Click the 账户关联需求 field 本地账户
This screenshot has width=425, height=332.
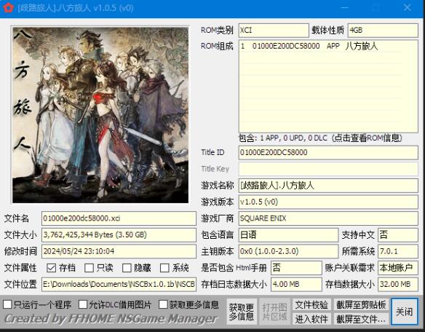(398, 268)
